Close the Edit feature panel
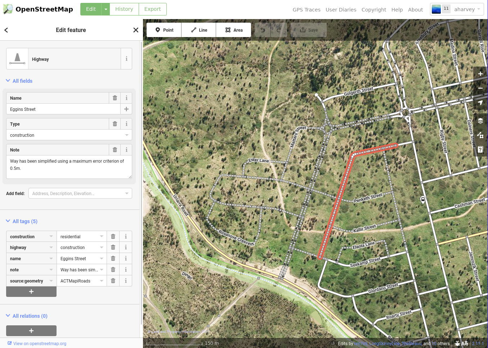The width and height of the screenshot is (488, 348). tap(136, 30)
